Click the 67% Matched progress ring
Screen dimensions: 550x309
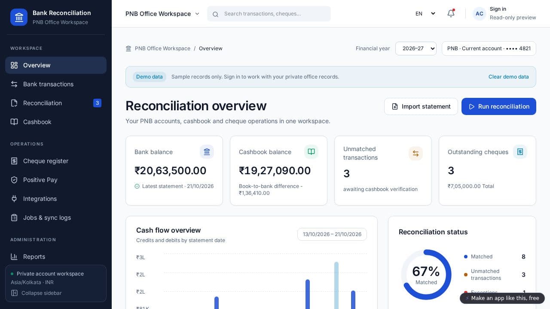click(426, 275)
